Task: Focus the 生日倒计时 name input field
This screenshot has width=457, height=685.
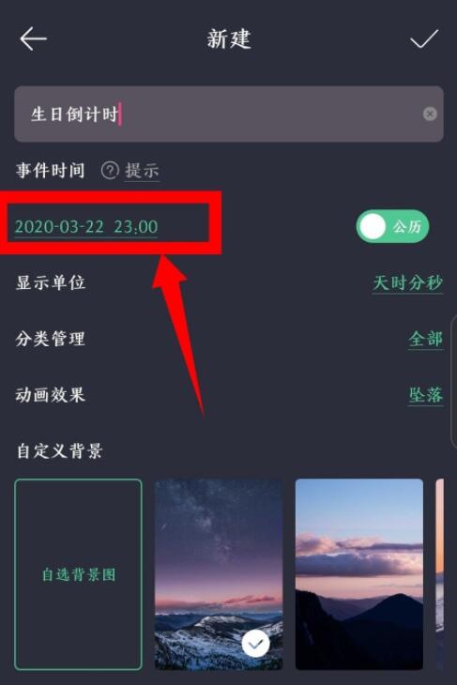Action: coord(229,114)
